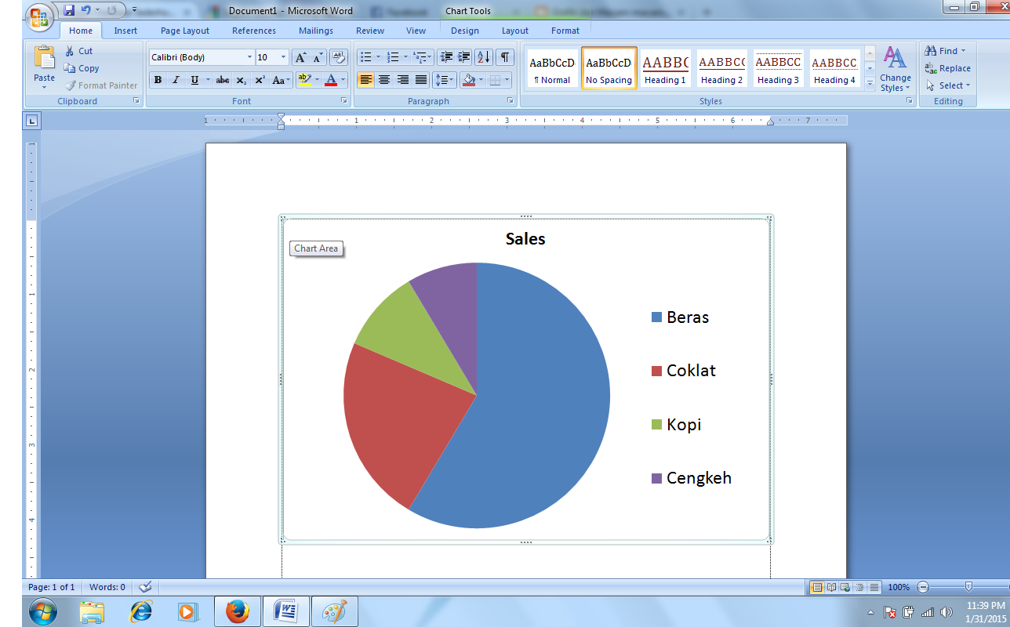1010x627 pixels.
Task: Sort text with the A-Z icon
Action: point(484,57)
